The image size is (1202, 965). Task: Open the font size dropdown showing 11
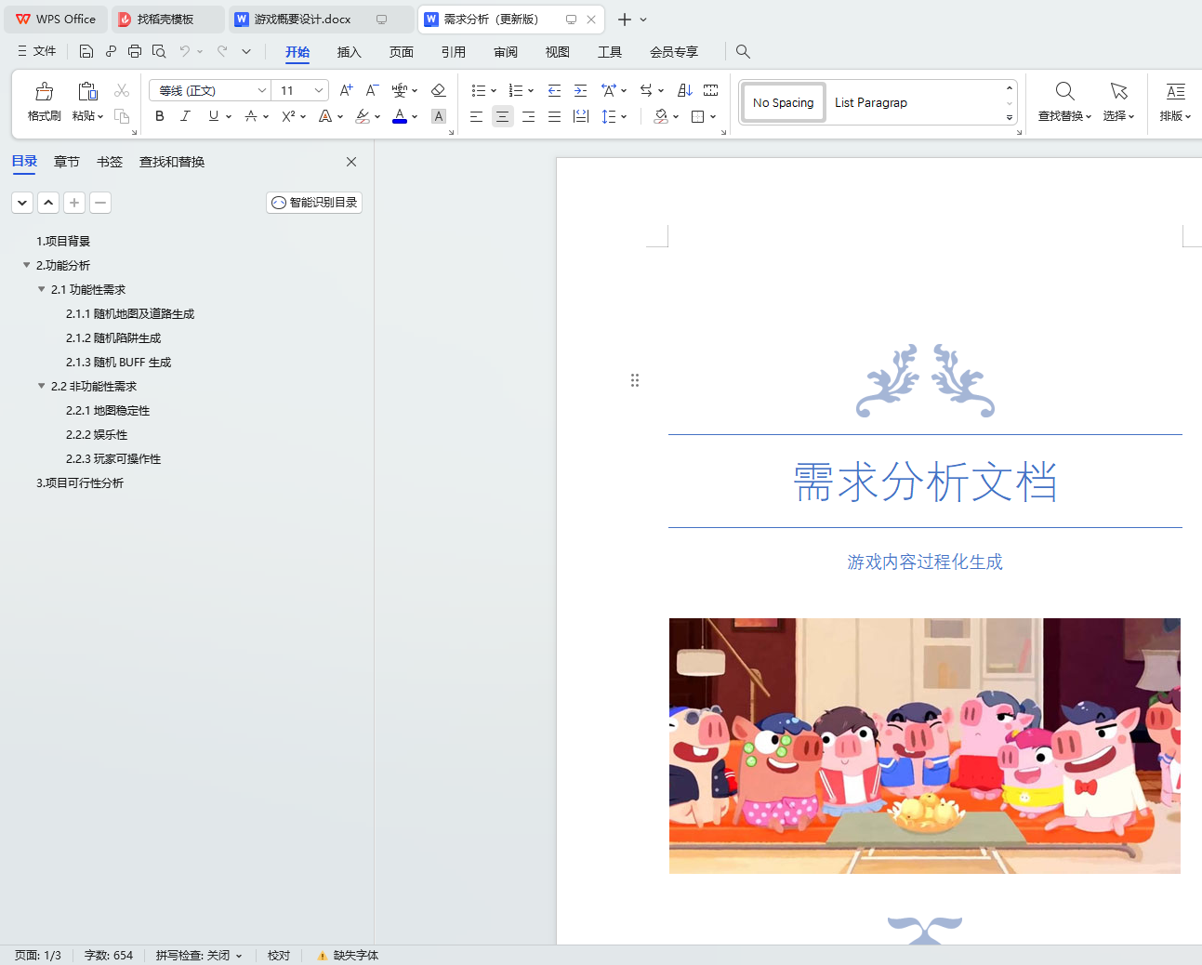point(319,90)
